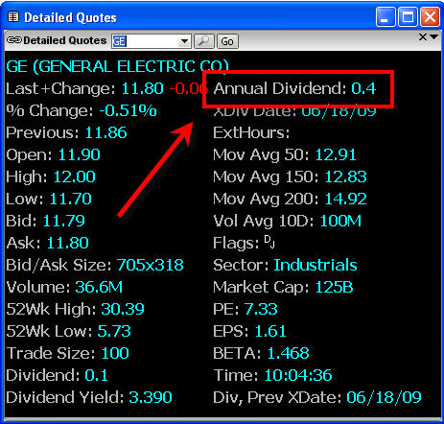This screenshot has height=424, width=444.
Task: Open the panel options triangle menu
Action: [x=433, y=37]
